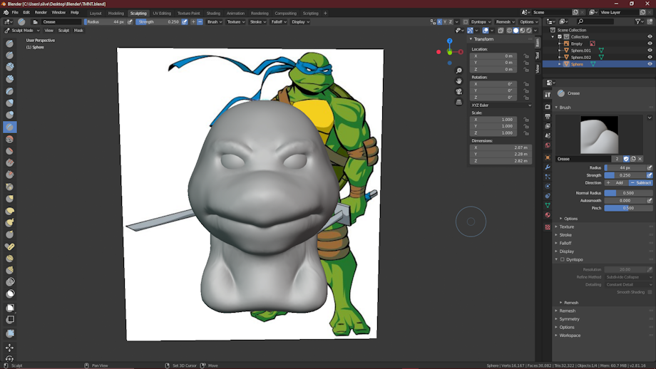Open the Render menu
The height and width of the screenshot is (369, 656).
(x=41, y=13)
